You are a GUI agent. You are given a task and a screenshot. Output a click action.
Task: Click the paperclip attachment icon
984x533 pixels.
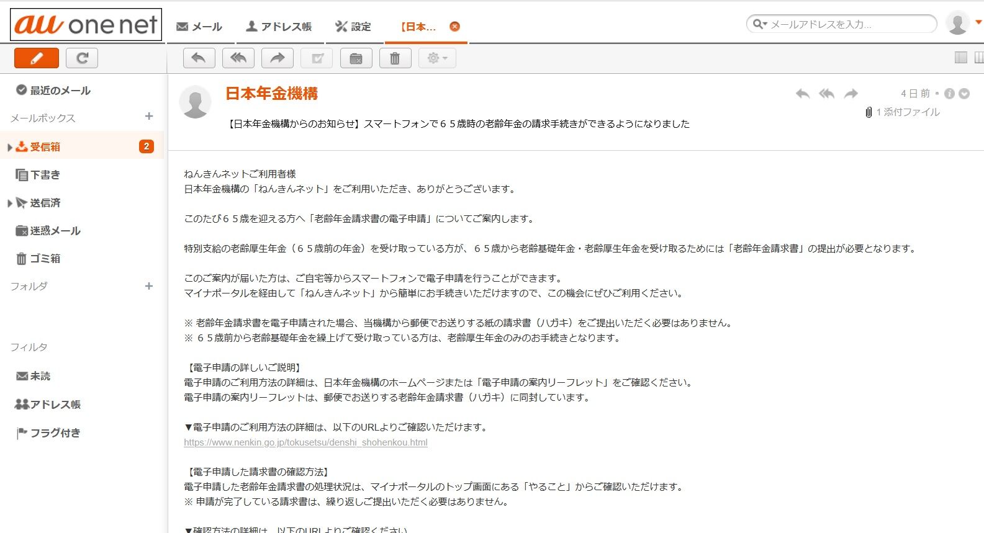click(869, 112)
